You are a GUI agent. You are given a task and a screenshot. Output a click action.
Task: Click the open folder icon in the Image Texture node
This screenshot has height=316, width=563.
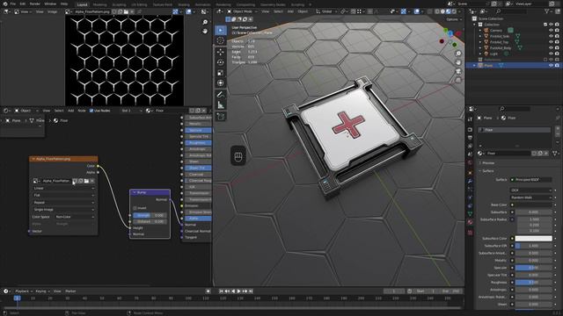(86, 181)
